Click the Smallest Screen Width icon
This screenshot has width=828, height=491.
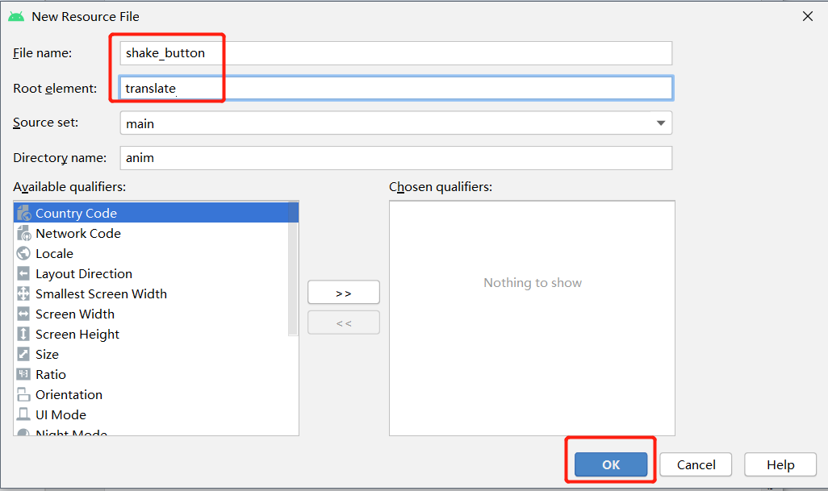(x=23, y=293)
